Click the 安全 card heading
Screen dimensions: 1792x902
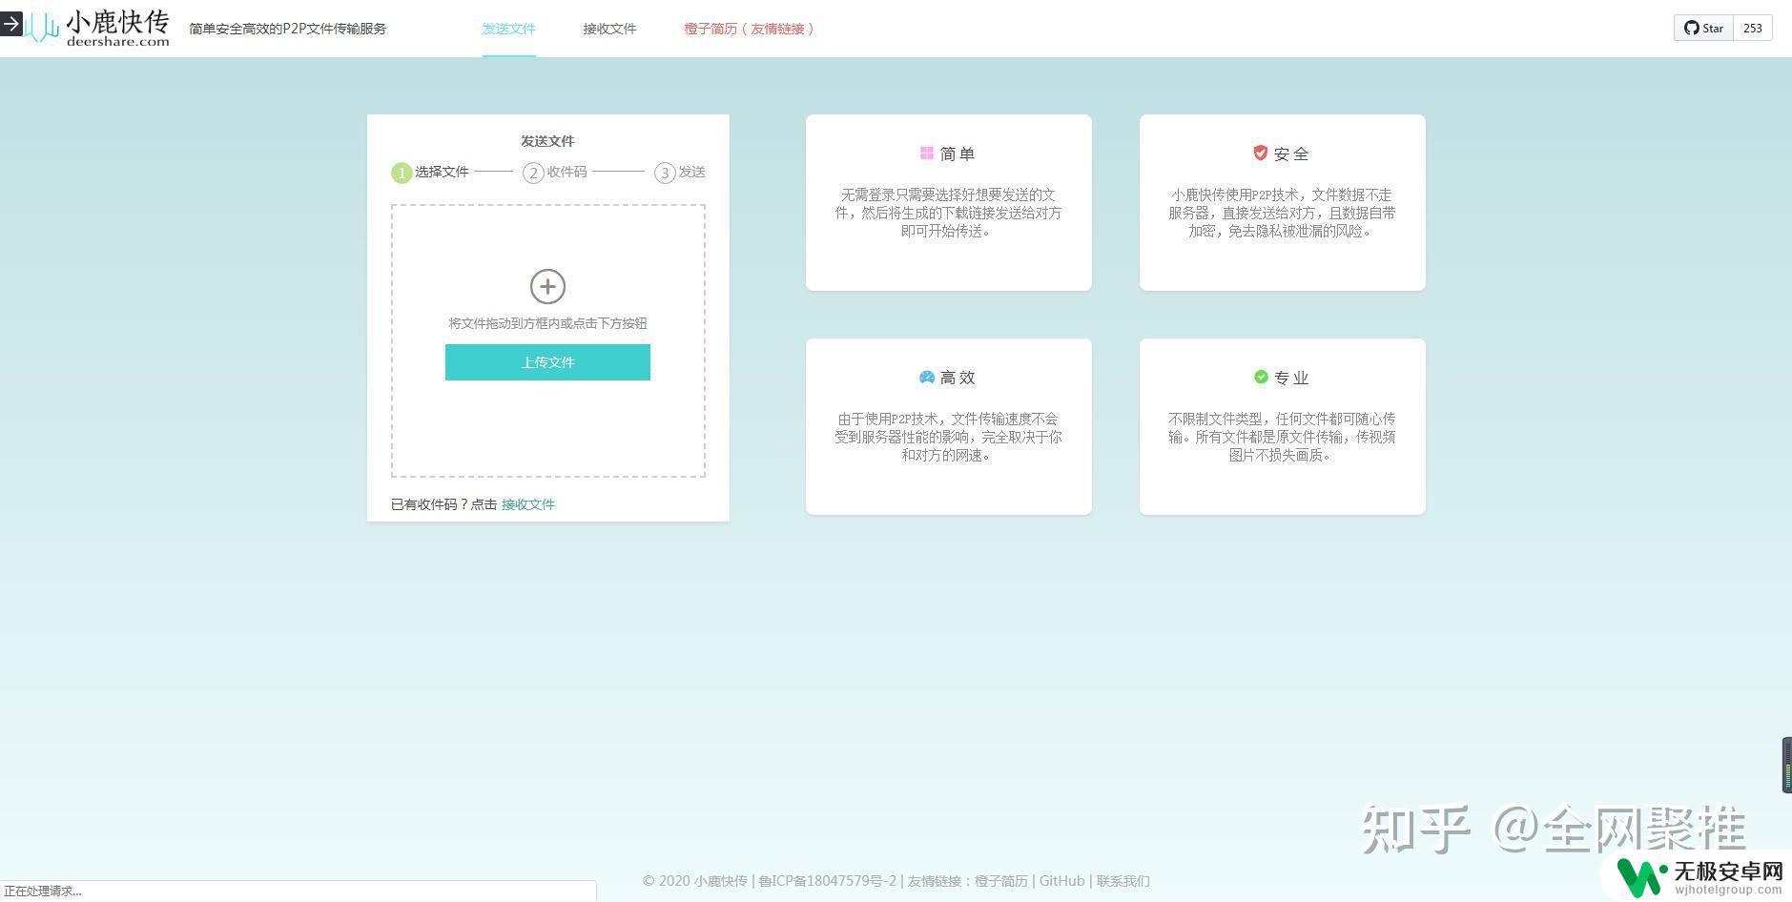coord(1291,154)
